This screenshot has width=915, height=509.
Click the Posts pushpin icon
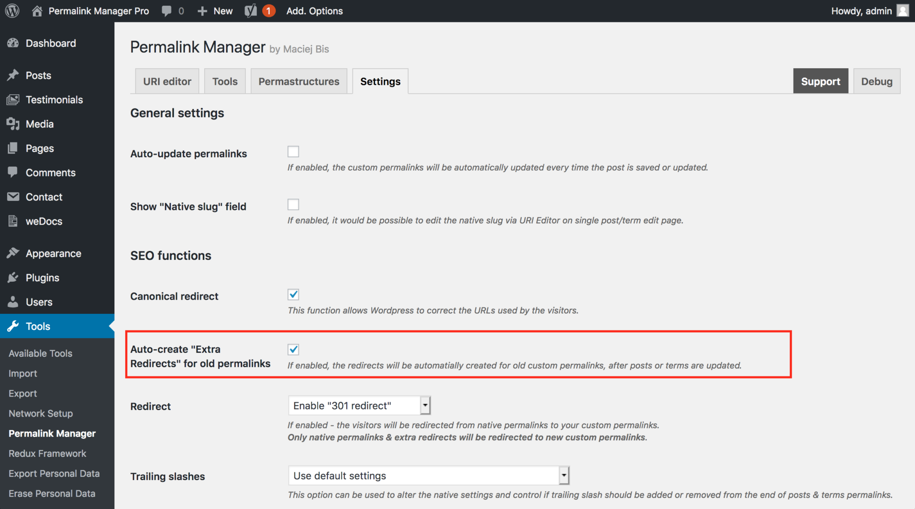click(13, 75)
